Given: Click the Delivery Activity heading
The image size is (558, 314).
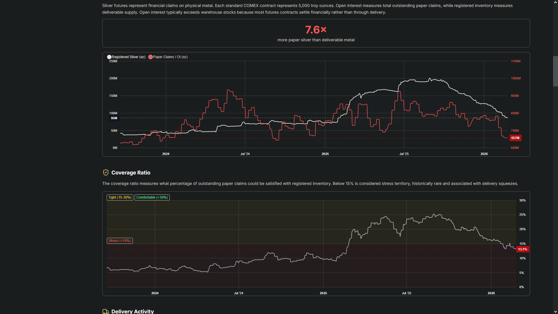Looking at the screenshot, I should pos(133,311).
